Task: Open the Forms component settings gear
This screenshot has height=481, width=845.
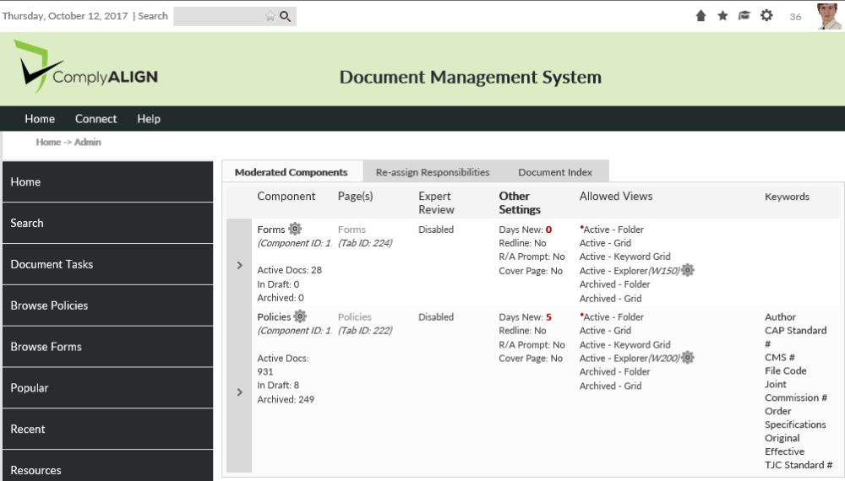Action: tap(295, 229)
